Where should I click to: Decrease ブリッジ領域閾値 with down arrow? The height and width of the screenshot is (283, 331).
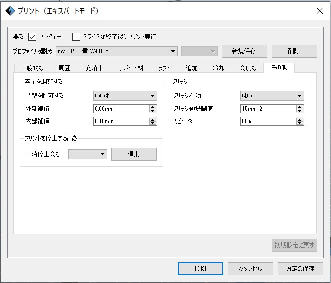pos(300,111)
